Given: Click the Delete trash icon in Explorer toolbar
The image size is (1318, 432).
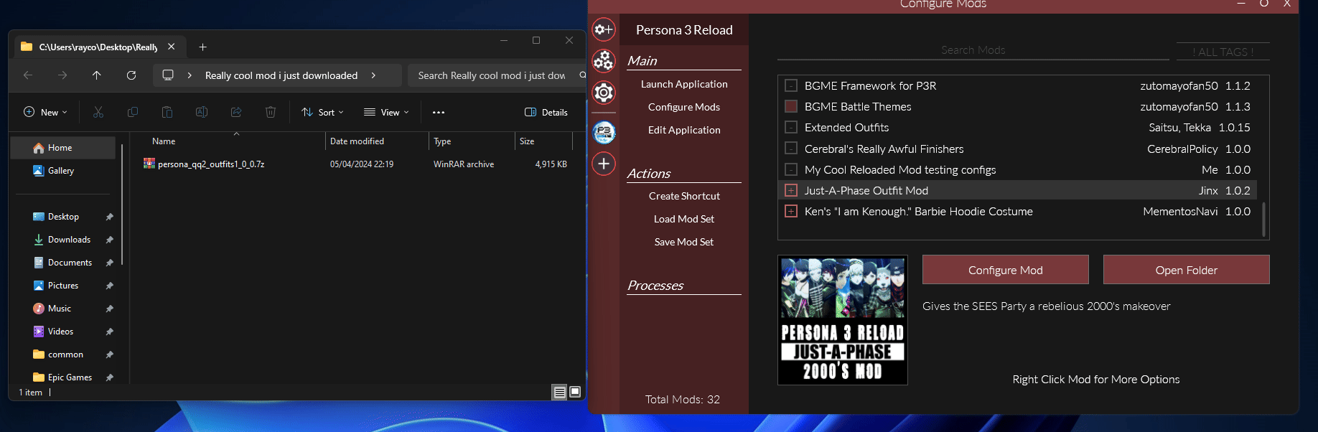Looking at the screenshot, I should 271,112.
